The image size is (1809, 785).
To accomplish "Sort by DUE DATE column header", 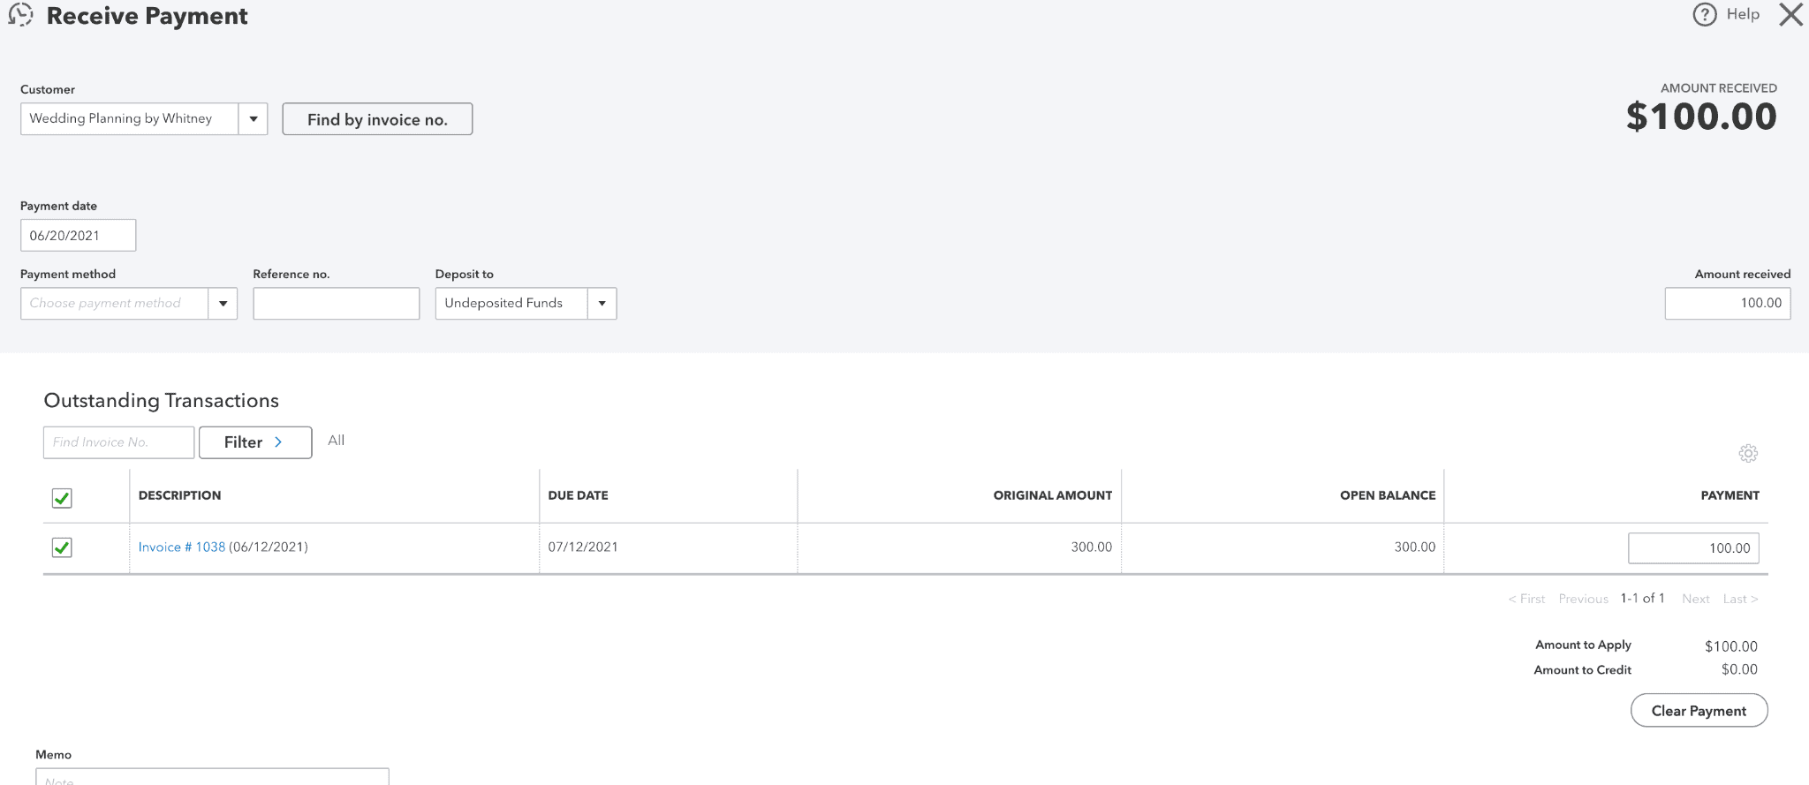I will [578, 495].
